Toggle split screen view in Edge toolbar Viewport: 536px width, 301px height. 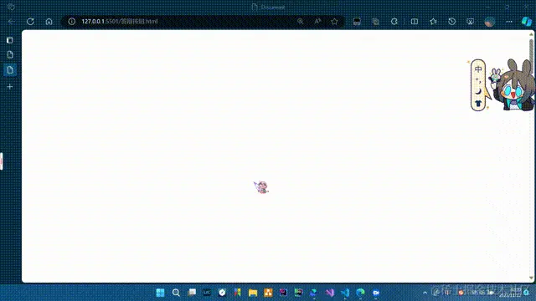[415, 22]
